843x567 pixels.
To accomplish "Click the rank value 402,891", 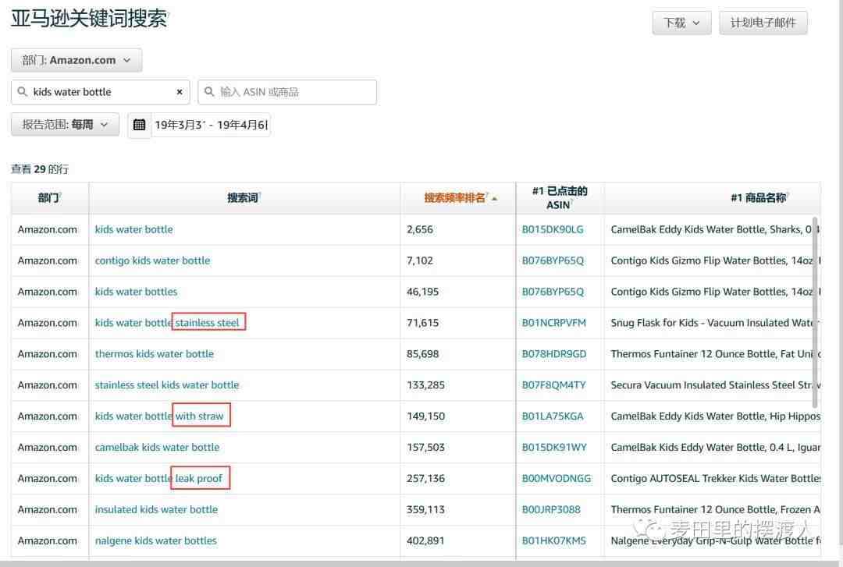I will click(x=426, y=541).
